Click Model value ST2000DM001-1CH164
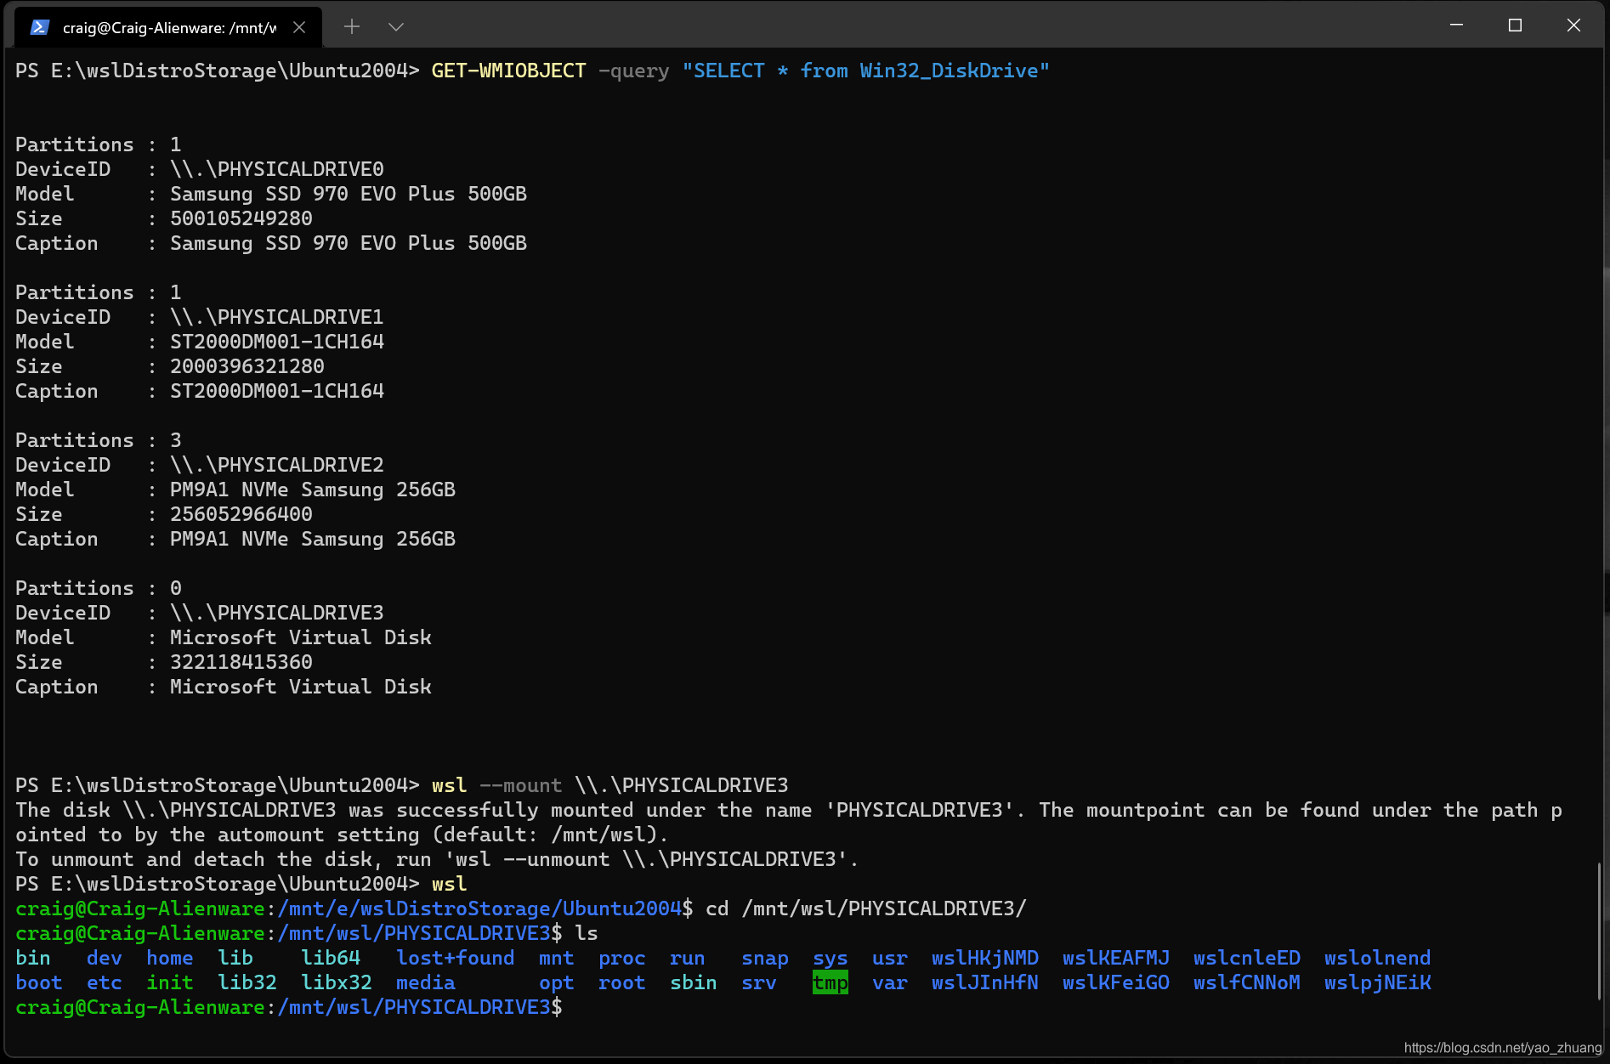The width and height of the screenshot is (1610, 1064). 277,342
